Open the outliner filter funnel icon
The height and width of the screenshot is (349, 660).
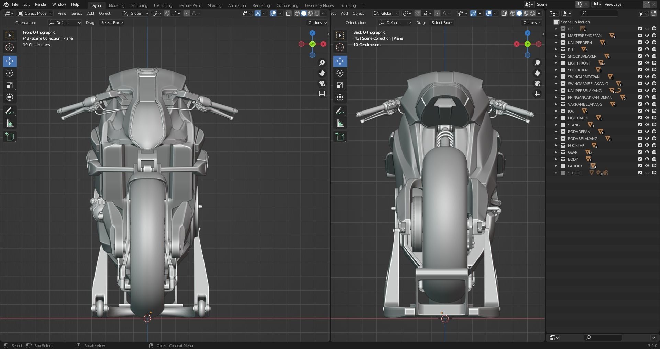641,13
